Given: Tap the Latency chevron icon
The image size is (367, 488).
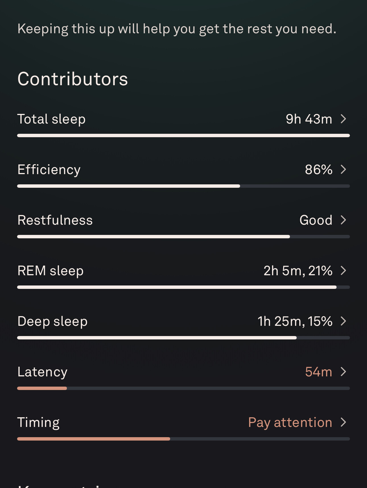Looking at the screenshot, I should [x=343, y=372].
